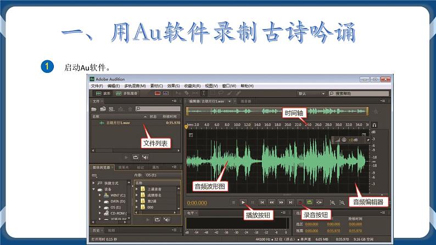The image size is (436, 245).
Task: Open the 视图(V) menu
Action: click(x=211, y=86)
